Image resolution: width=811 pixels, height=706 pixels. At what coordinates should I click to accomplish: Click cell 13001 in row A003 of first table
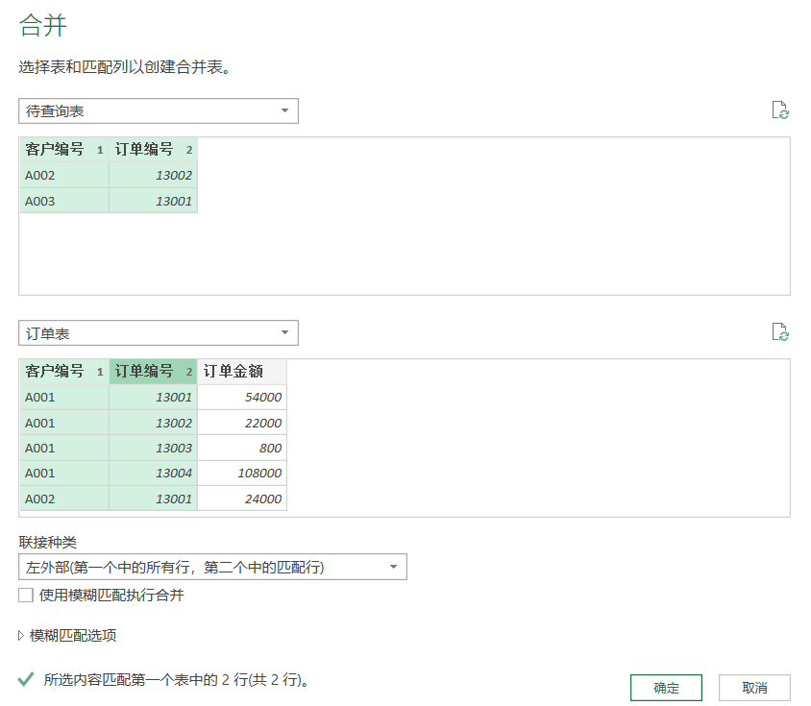tap(153, 201)
